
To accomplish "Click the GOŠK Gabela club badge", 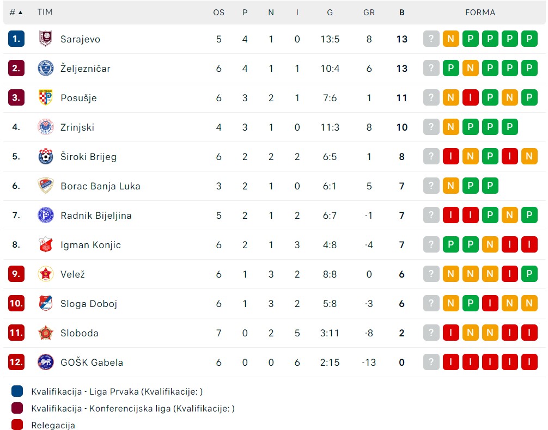I will (46, 362).
